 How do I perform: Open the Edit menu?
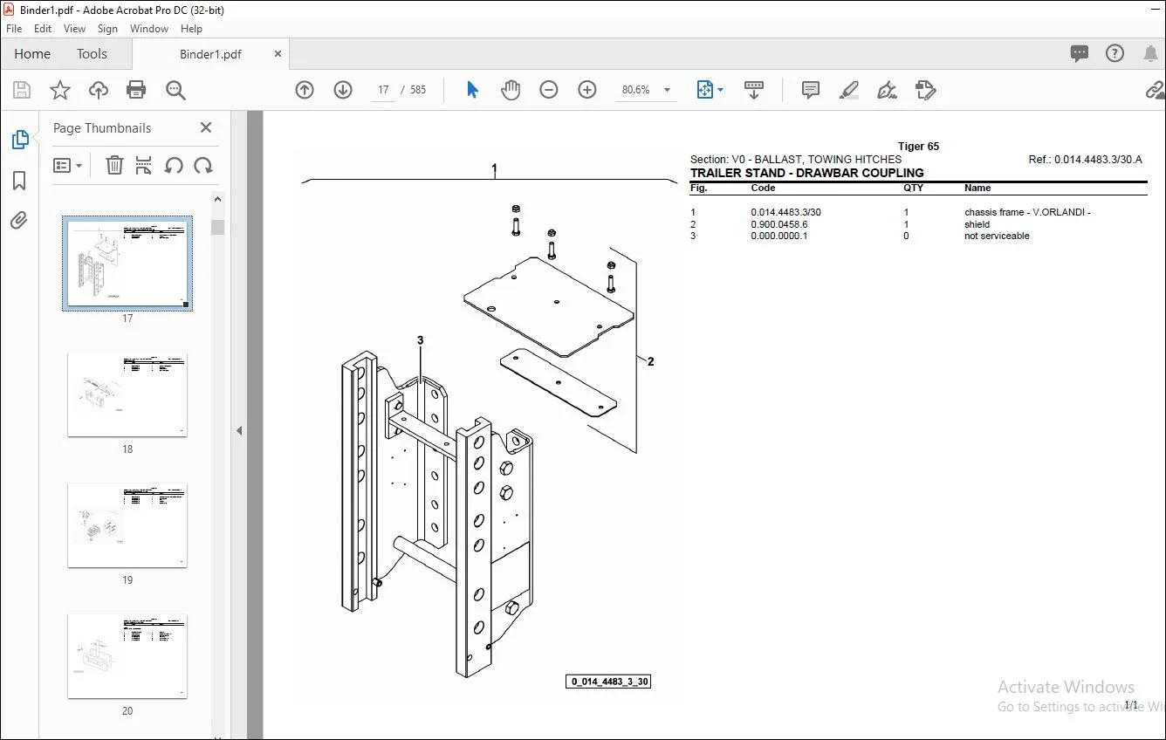coord(43,29)
